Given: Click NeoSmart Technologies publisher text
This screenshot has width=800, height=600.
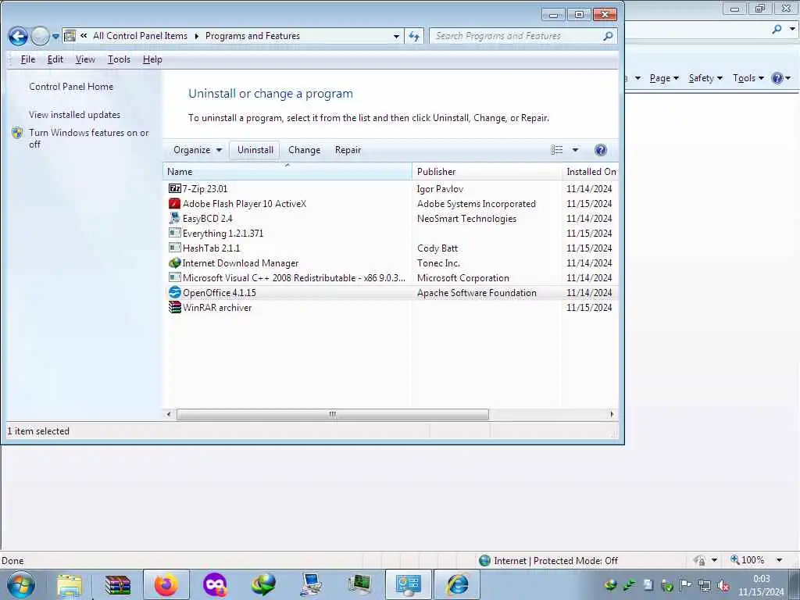Looking at the screenshot, I should [466, 219].
